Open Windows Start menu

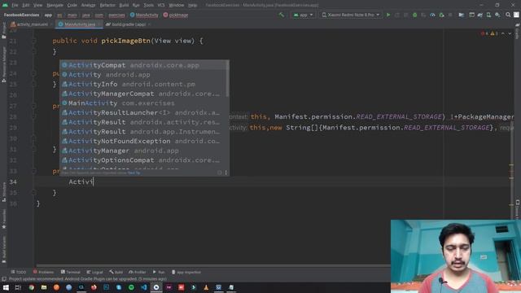click(x=6, y=287)
